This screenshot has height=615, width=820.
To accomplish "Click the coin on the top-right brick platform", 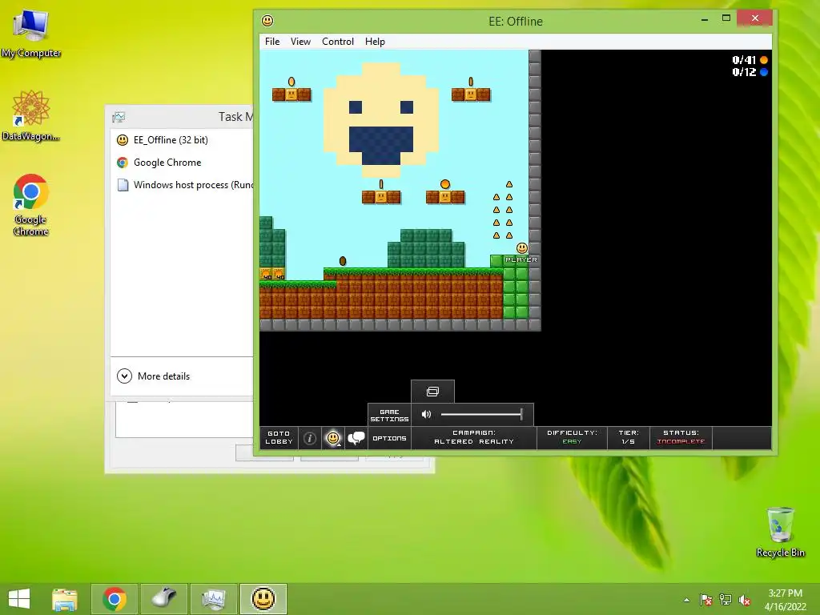I will tap(471, 82).
